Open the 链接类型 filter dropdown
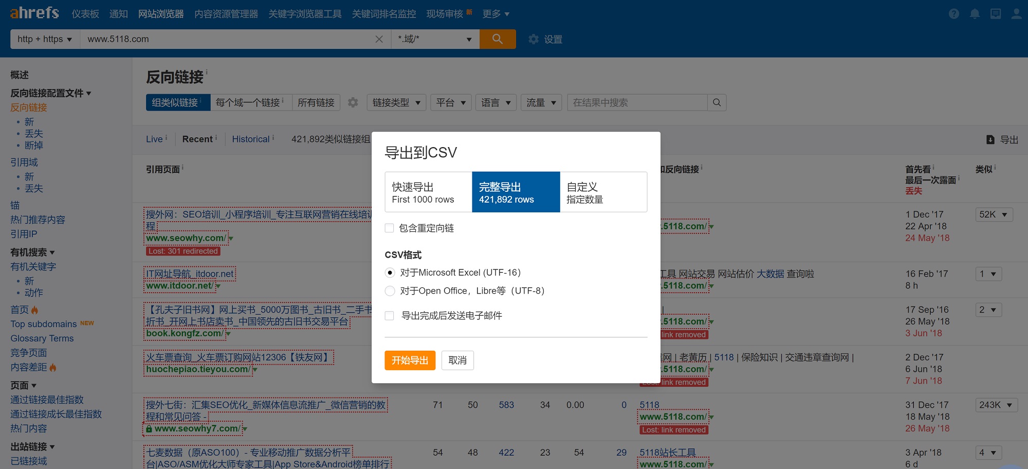This screenshot has width=1028, height=469. [396, 102]
